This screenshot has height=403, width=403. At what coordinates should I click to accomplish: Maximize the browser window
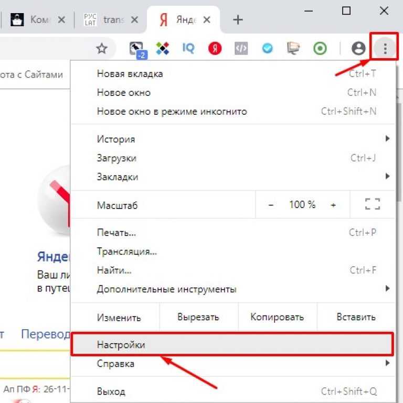346,11
